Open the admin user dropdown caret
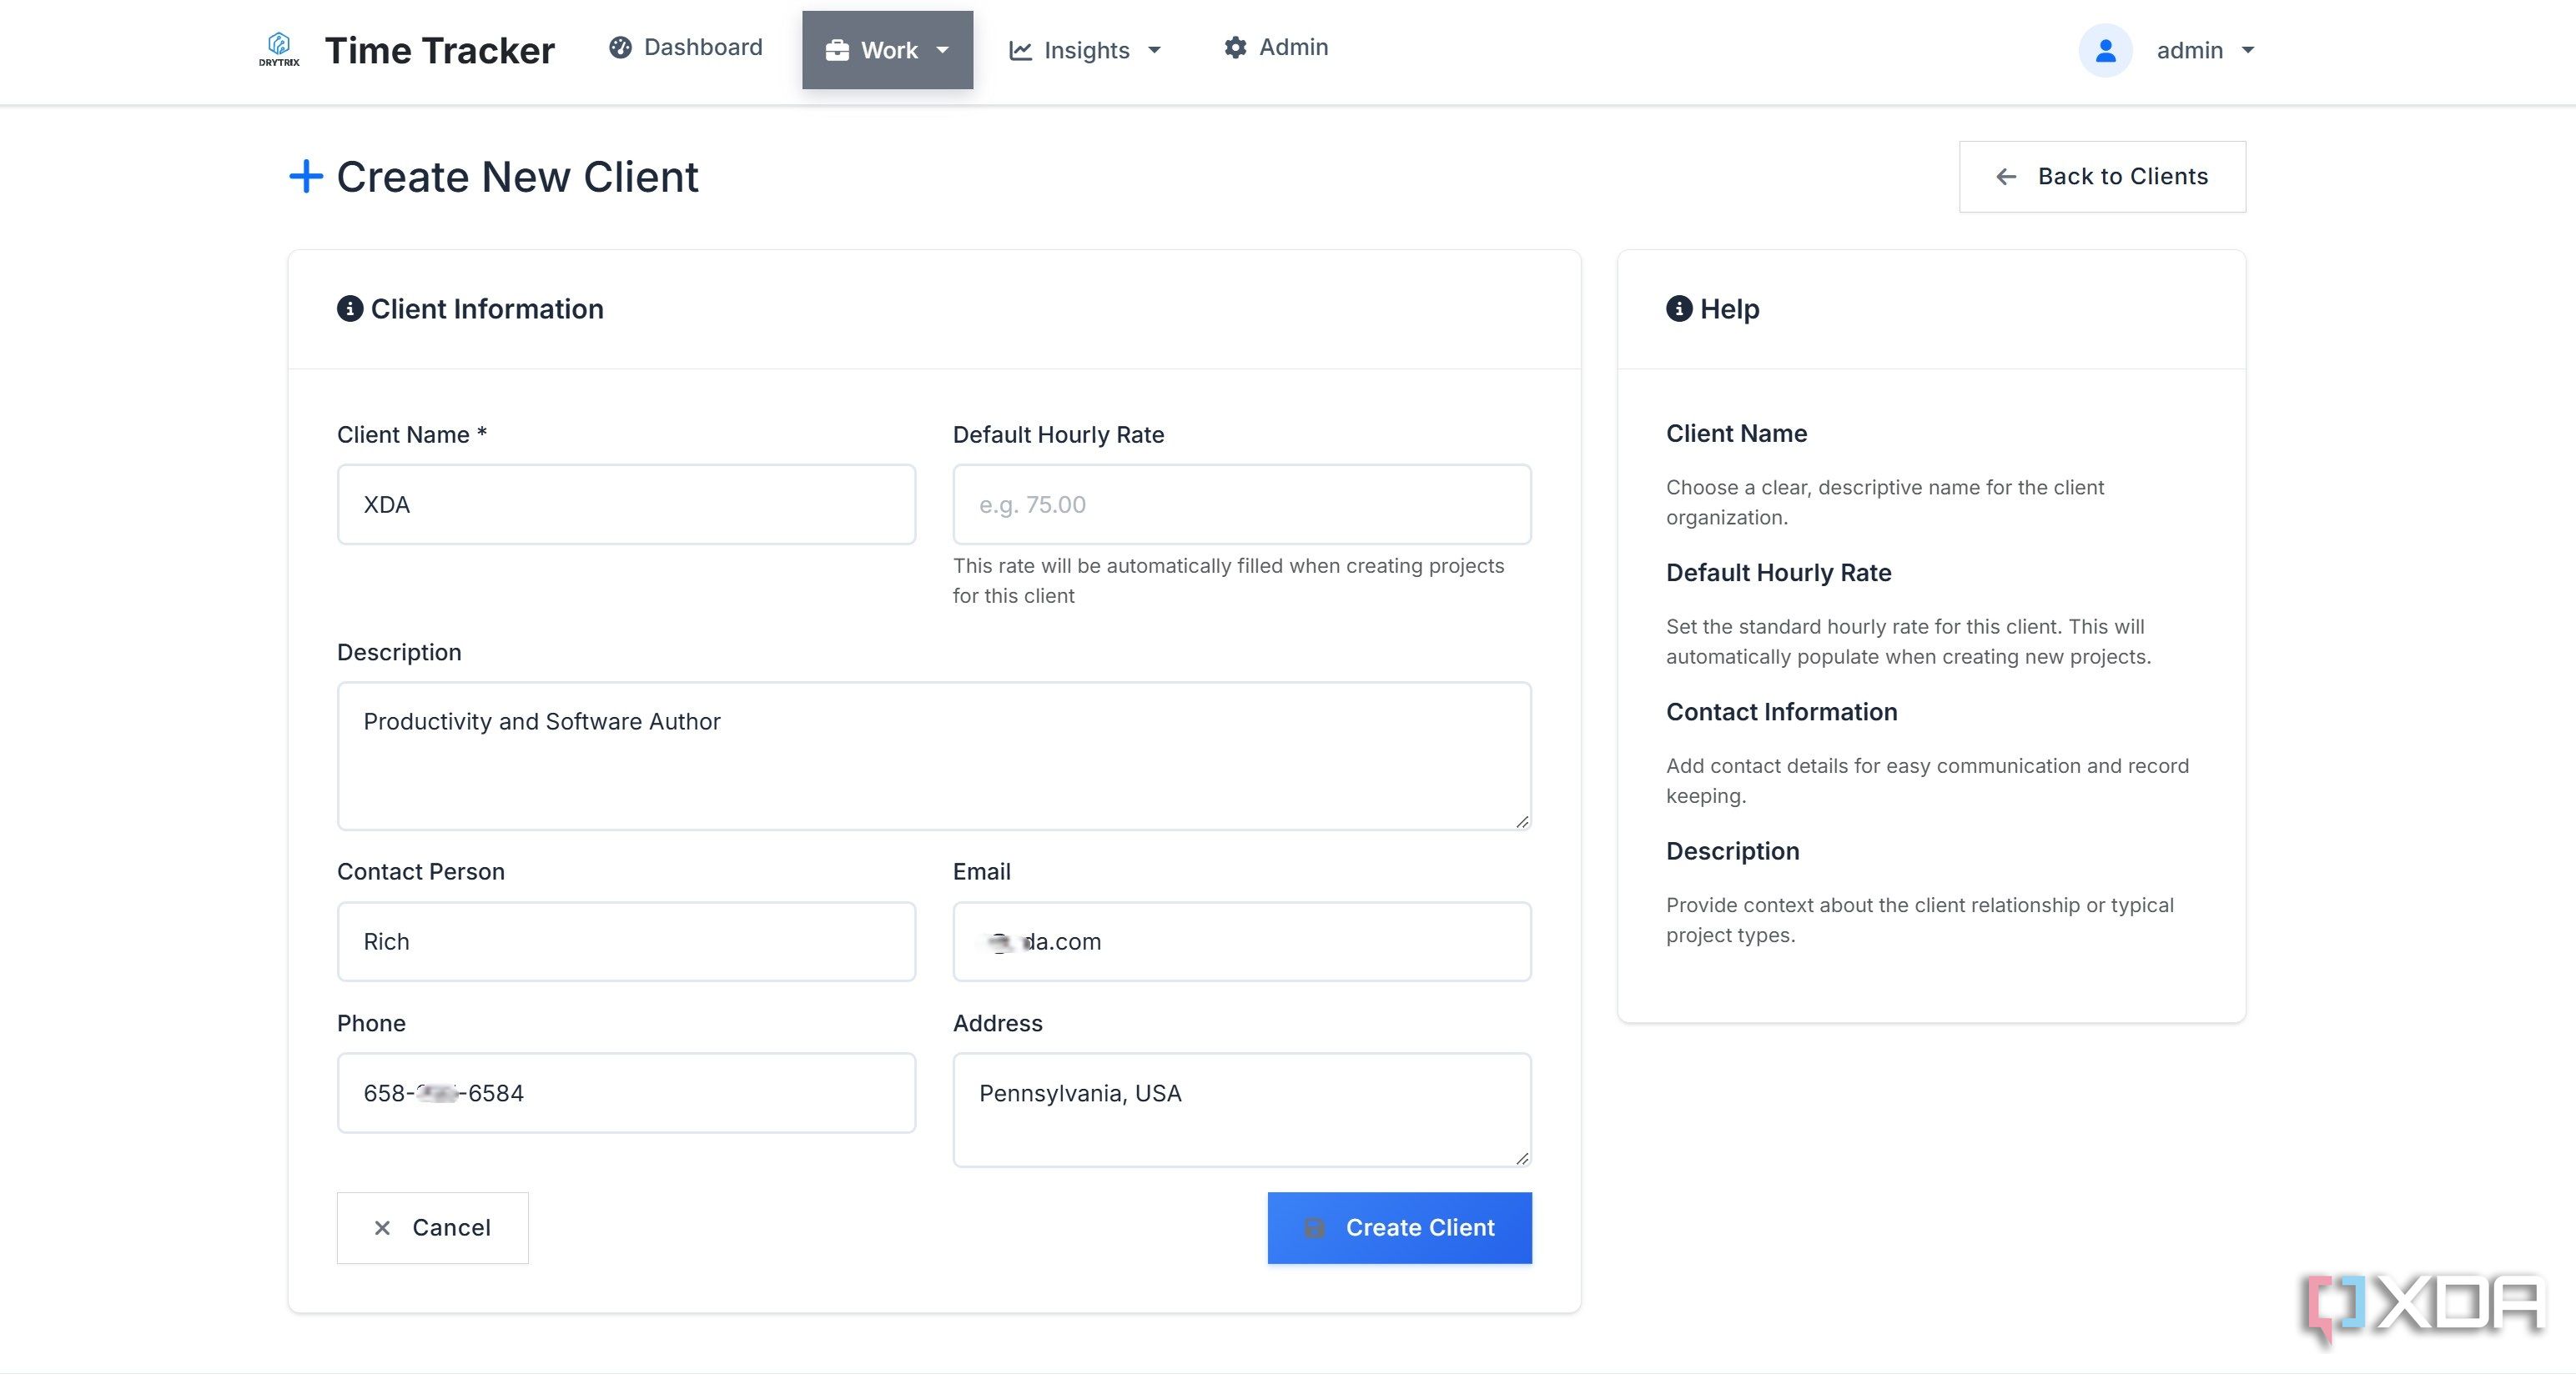The height and width of the screenshot is (1379, 2576). coord(2248,50)
